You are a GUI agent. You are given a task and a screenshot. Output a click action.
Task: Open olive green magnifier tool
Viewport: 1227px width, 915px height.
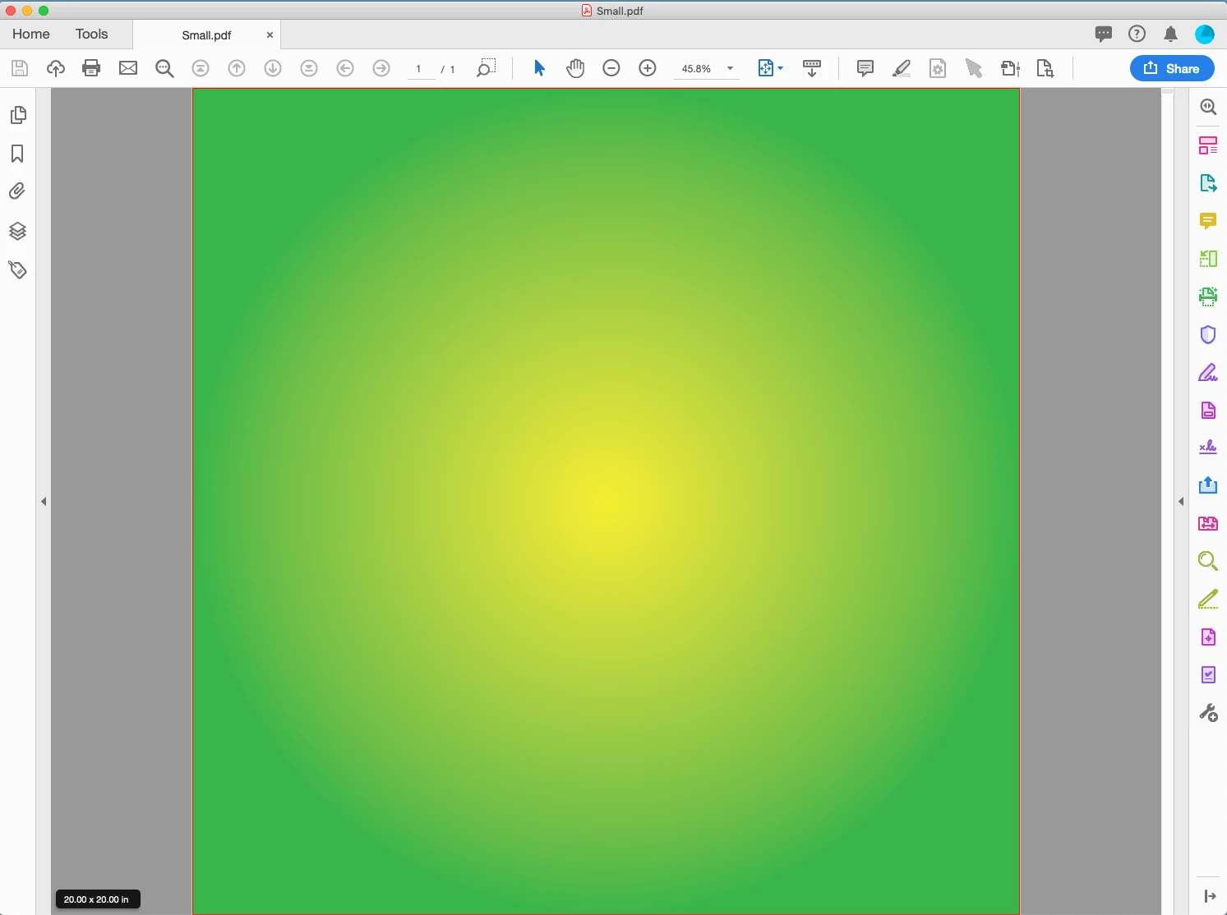(1208, 561)
